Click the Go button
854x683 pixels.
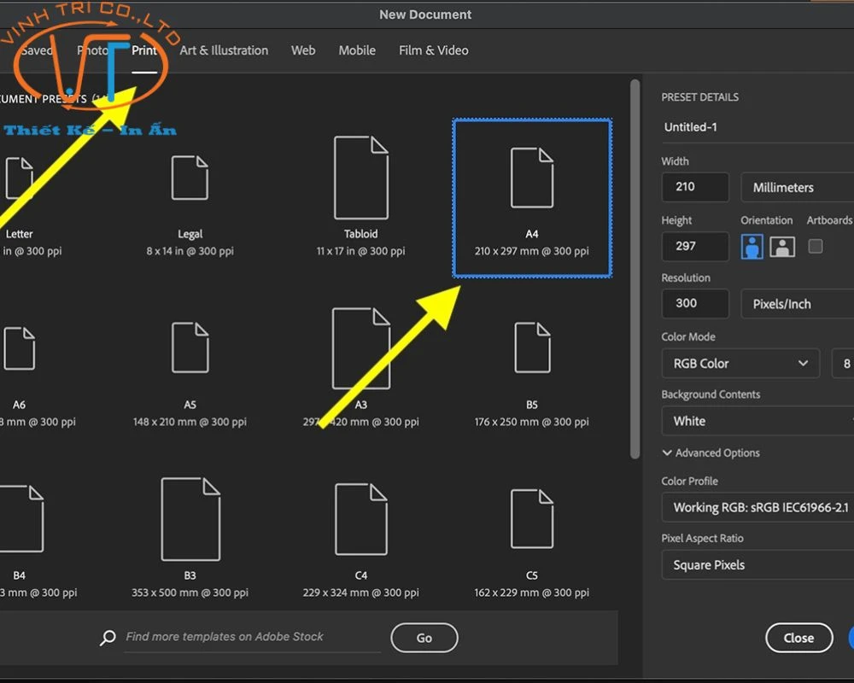(x=424, y=638)
